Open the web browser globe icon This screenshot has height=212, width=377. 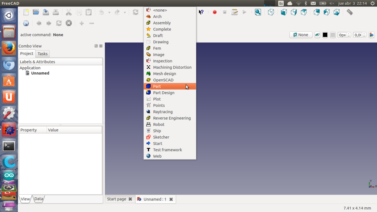click(26, 23)
